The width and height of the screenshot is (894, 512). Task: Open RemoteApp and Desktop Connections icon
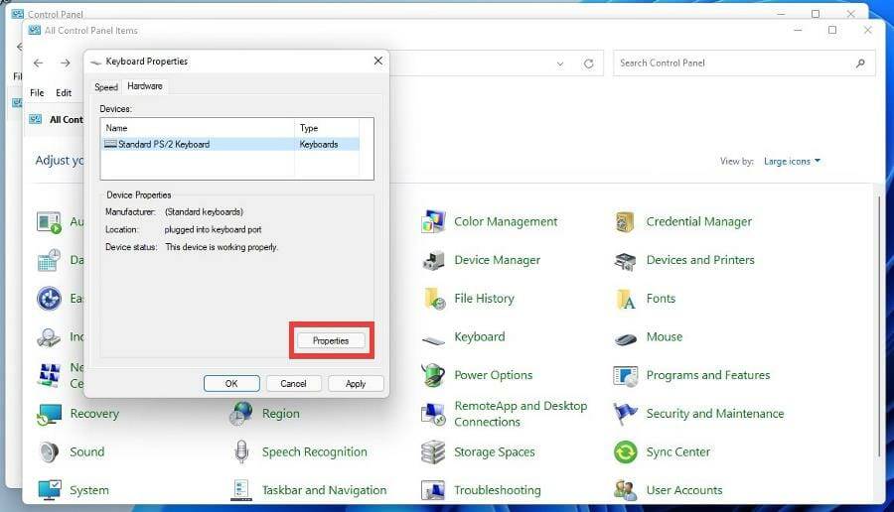pyautogui.click(x=433, y=414)
